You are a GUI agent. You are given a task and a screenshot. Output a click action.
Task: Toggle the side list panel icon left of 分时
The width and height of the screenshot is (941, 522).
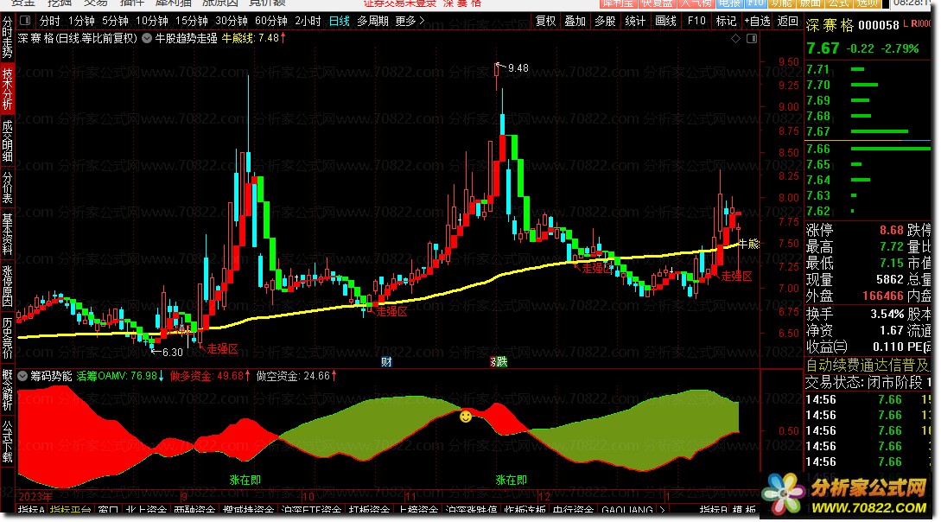(24, 21)
